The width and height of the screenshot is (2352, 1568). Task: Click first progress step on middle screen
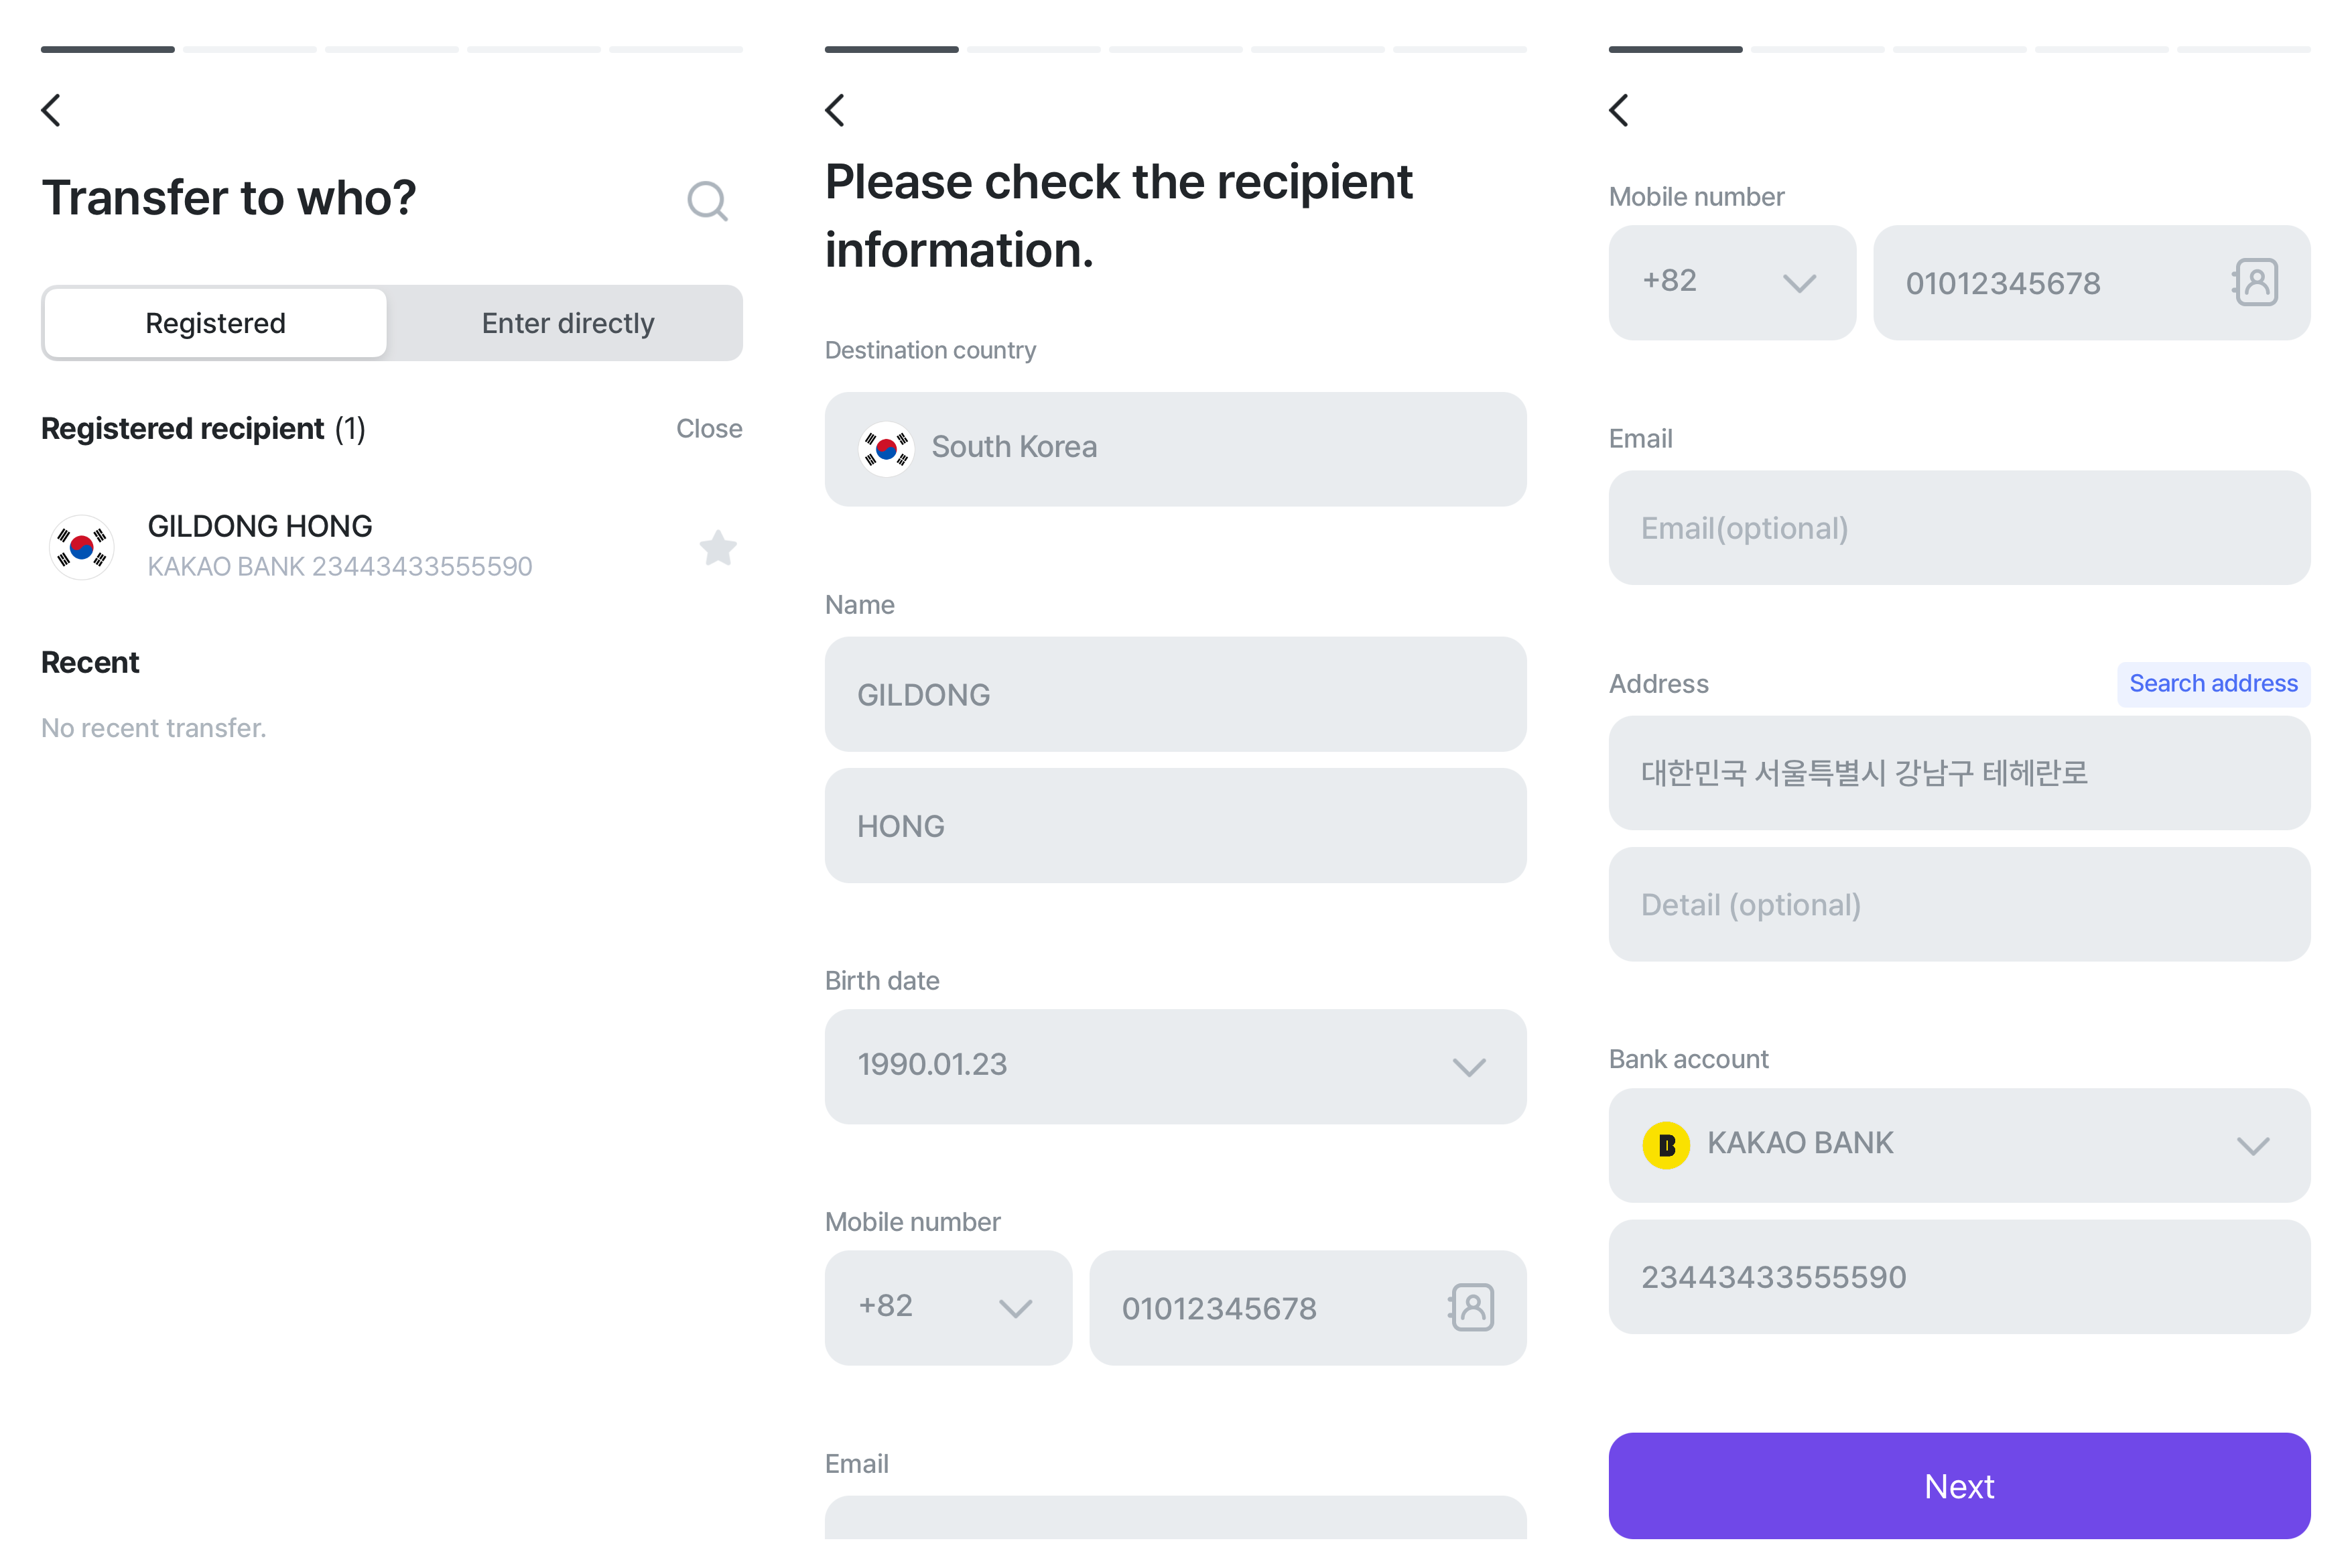tap(891, 49)
